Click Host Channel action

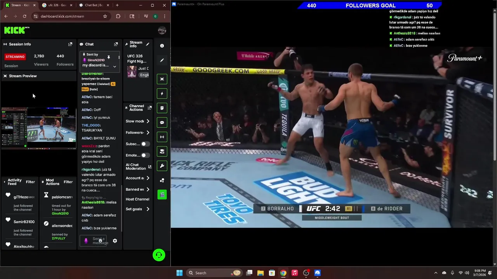(137, 199)
